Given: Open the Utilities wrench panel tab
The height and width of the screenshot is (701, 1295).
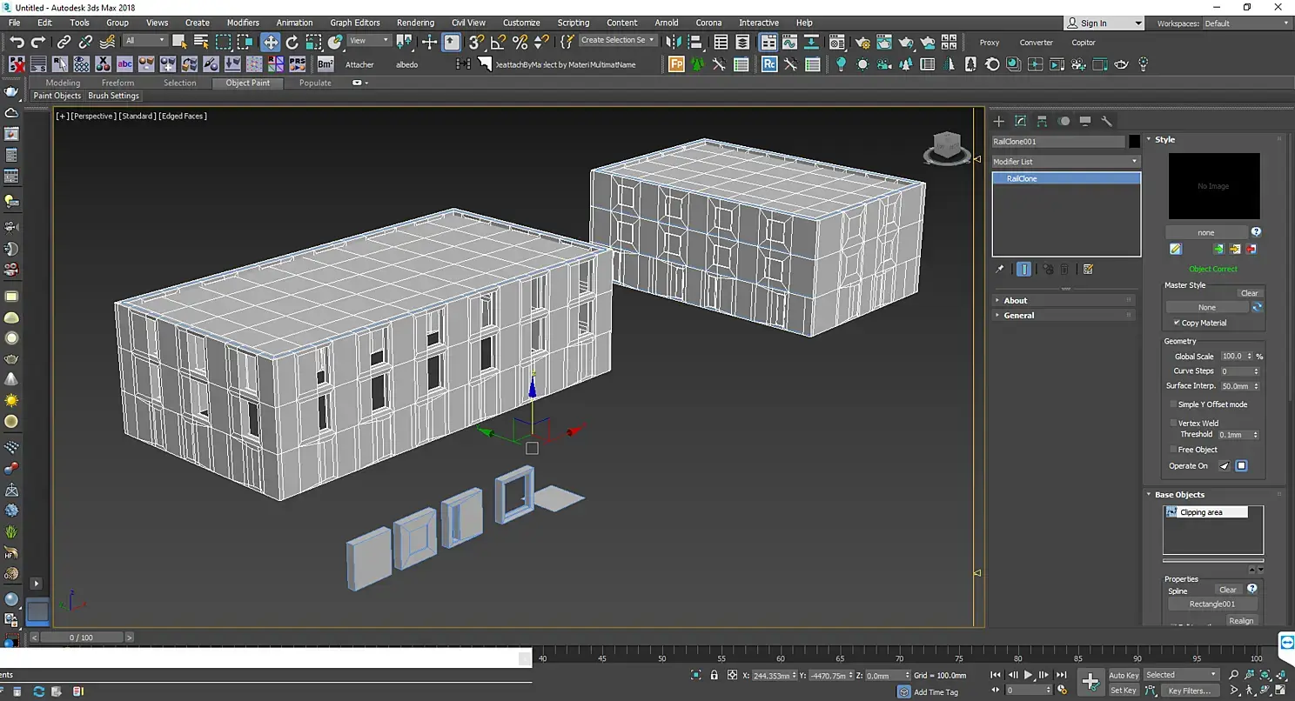Looking at the screenshot, I should (1106, 121).
